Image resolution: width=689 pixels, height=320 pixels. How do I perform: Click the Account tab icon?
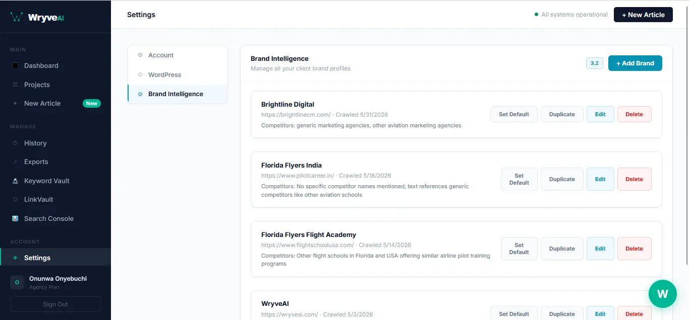pos(140,55)
